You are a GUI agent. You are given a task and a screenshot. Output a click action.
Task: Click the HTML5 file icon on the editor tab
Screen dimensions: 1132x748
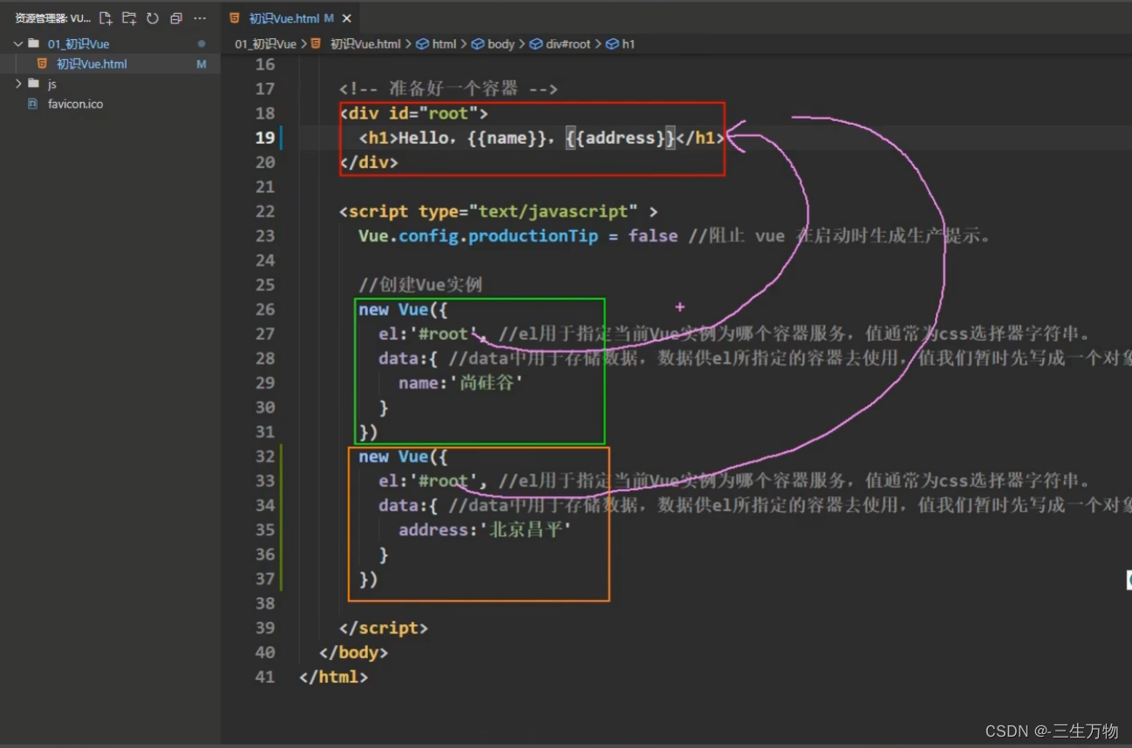pos(234,17)
